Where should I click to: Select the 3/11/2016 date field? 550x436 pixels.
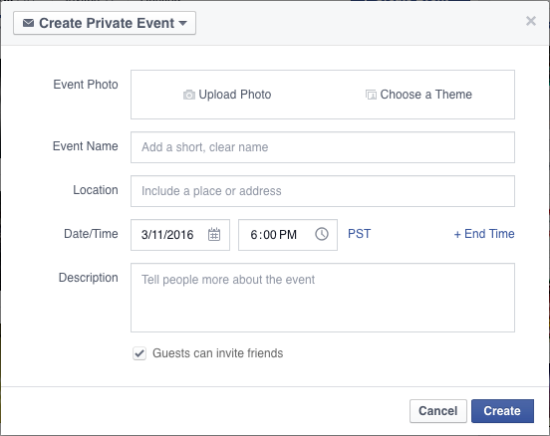(x=180, y=235)
